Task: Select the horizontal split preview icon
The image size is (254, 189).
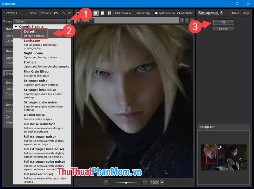Action: coord(103,13)
